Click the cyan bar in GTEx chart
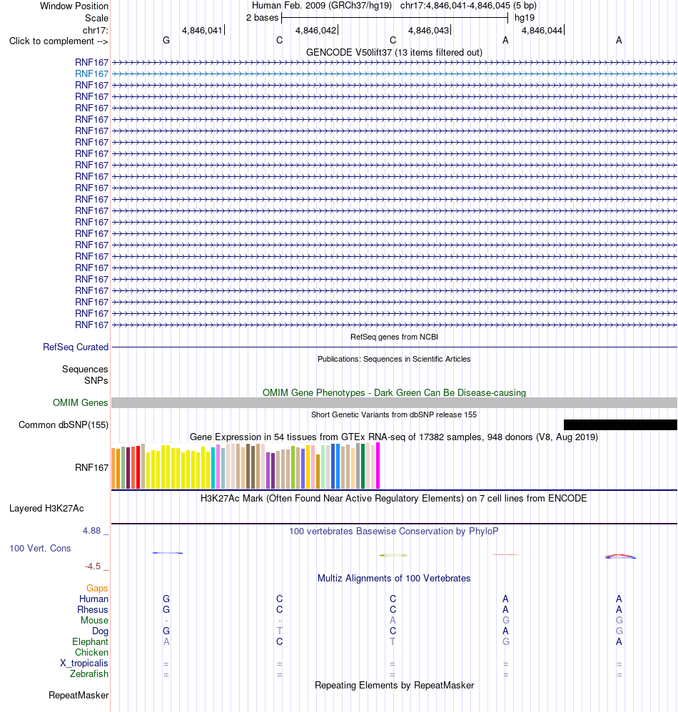The height and width of the screenshot is (712, 678). coord(213,468)
